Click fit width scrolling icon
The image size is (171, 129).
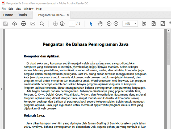tap(144, 24)
